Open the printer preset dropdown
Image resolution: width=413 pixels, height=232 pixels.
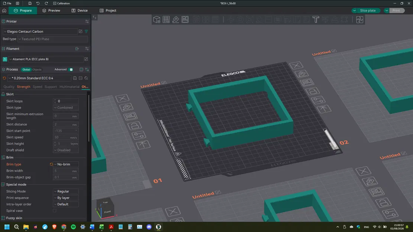point(40,31)
